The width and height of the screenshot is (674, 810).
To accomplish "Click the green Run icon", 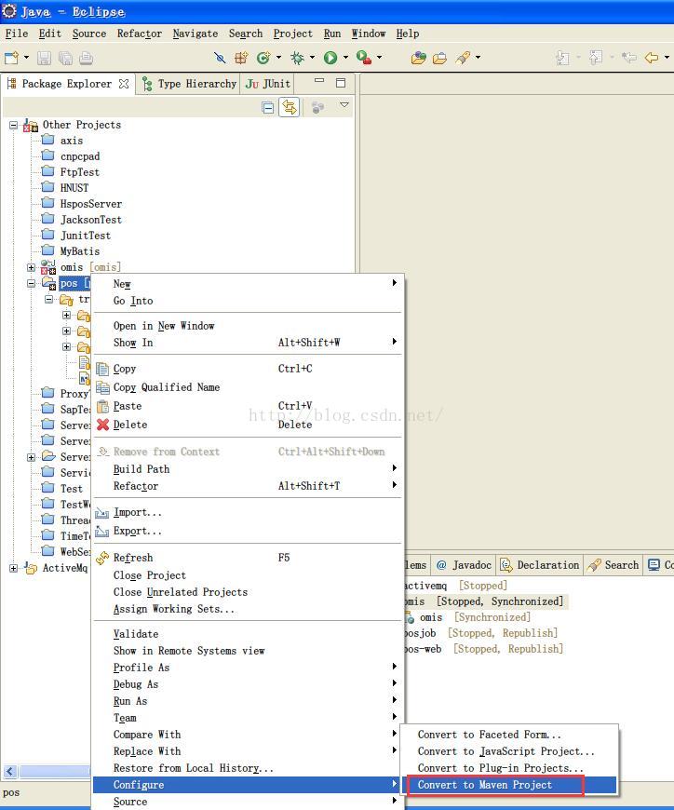I will coord(330,58).
